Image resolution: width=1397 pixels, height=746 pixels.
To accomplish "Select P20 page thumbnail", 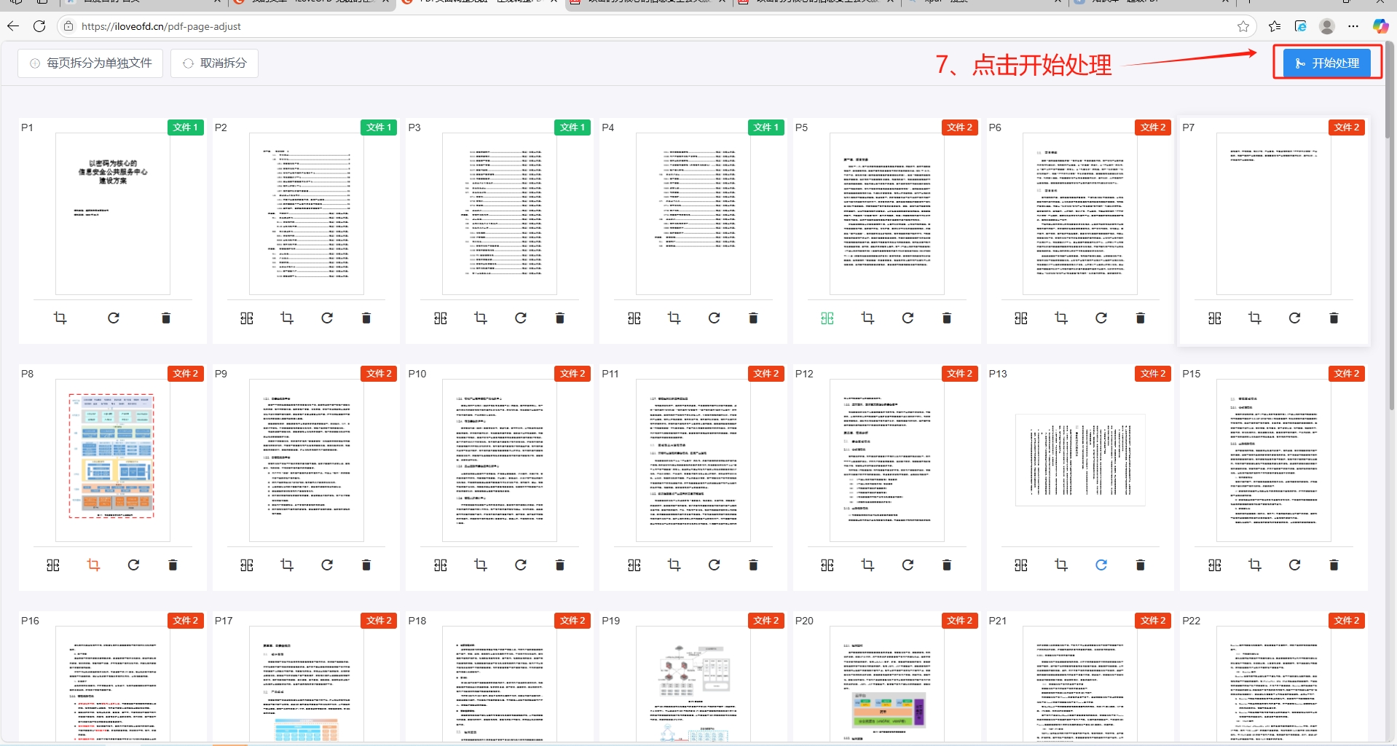I will (x=887, y=683).
